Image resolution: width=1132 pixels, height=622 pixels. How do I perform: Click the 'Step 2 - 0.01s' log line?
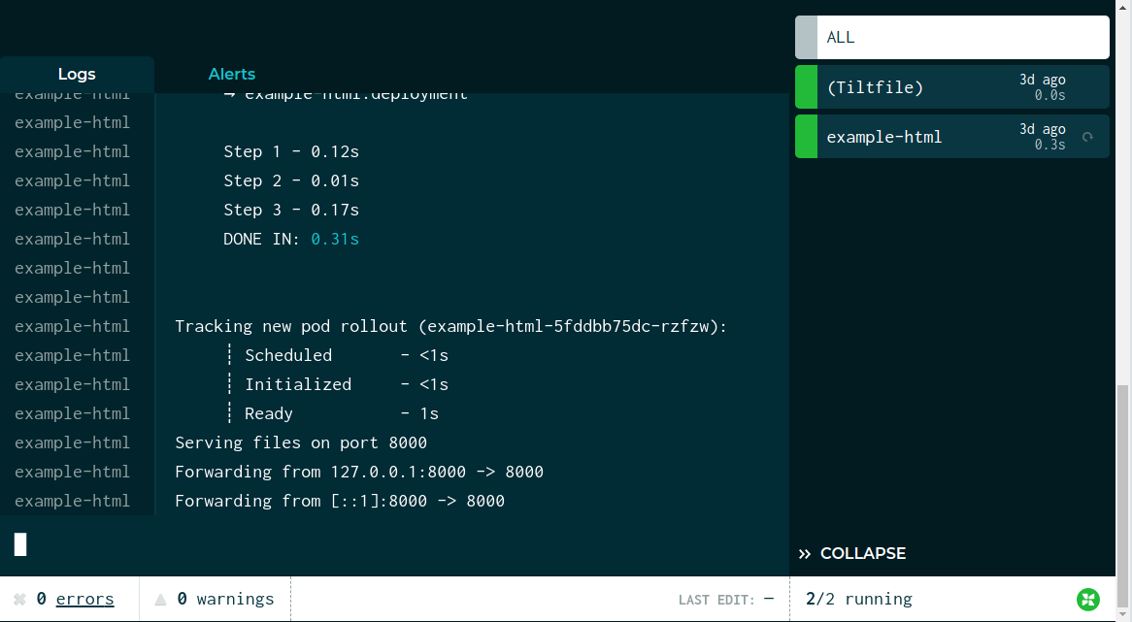(x=291, y=180)
